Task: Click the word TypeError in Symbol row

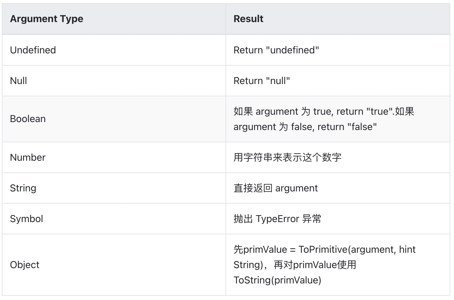Action: pos(277,219)
